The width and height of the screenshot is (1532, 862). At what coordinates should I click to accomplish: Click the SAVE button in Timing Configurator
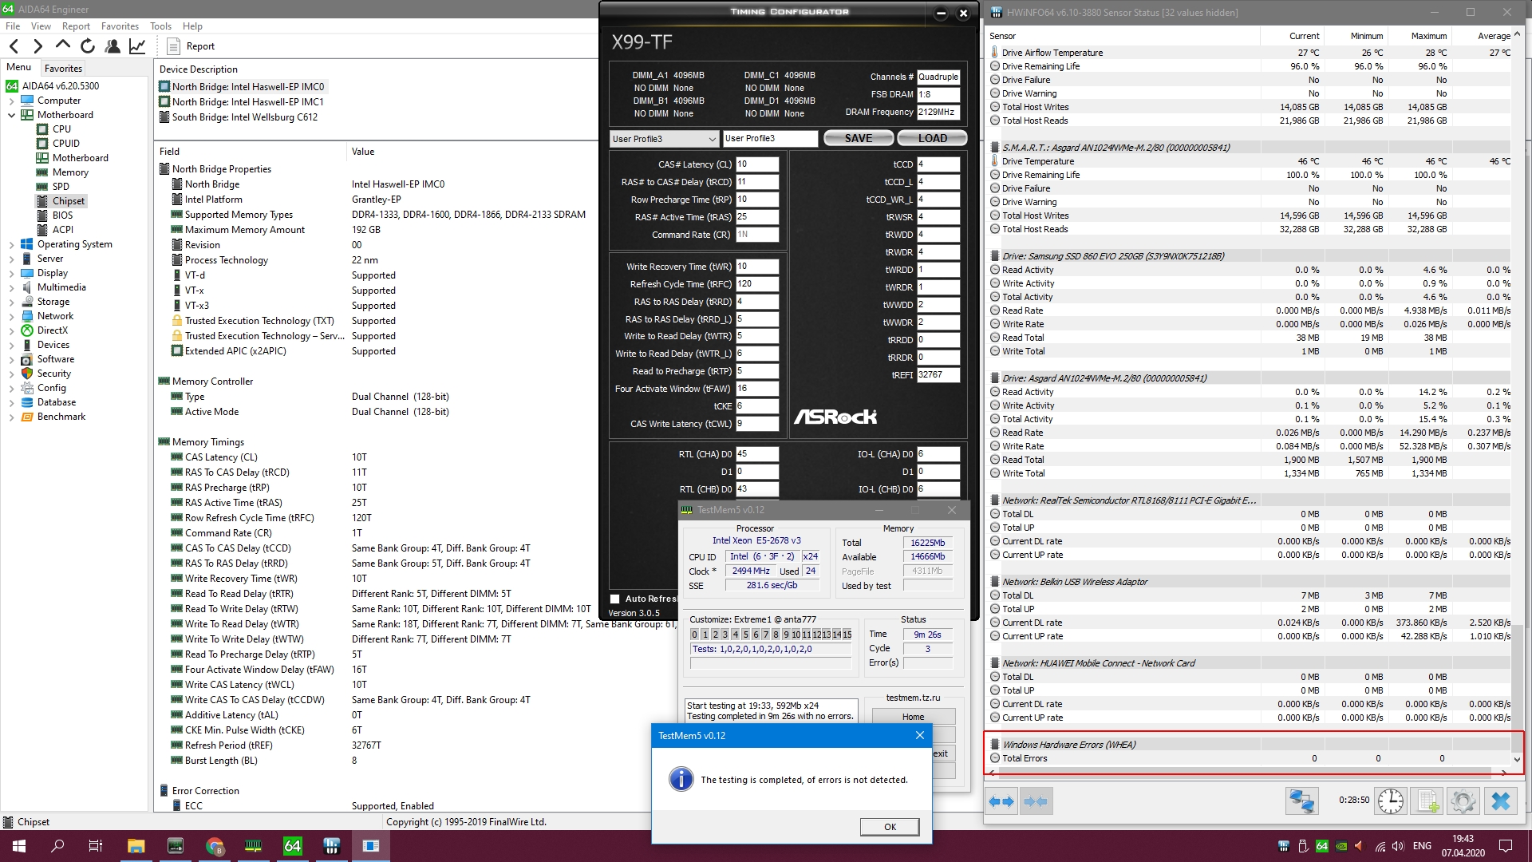(858, 138)
